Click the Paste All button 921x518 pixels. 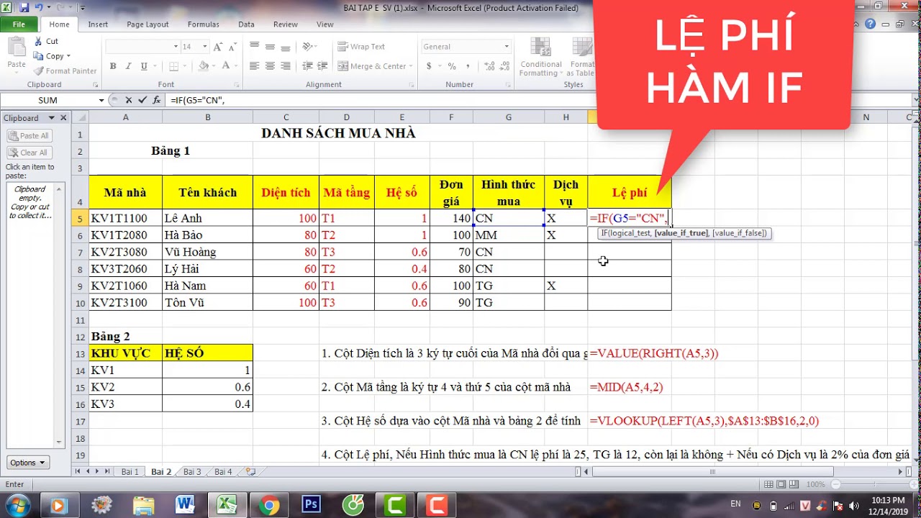(29, 135)
